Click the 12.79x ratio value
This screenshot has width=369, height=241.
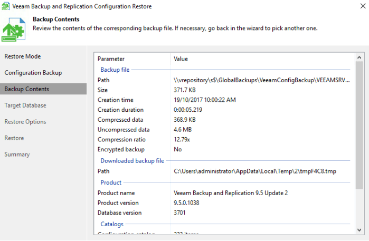(x=182, y=140)
